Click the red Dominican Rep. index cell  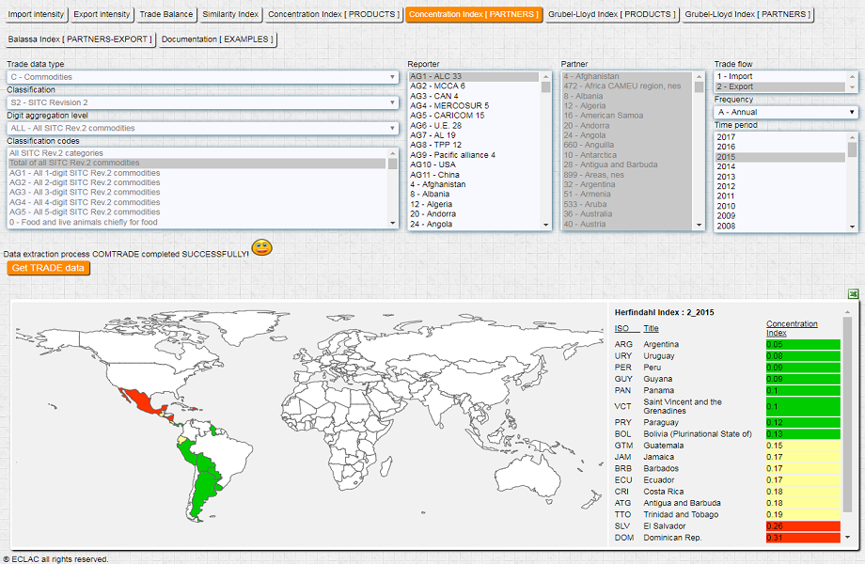coord(802,538)
